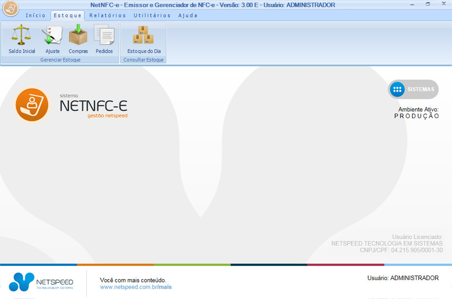
Task: Open the Utilitários tab
Action: click(x=152, y=16)
